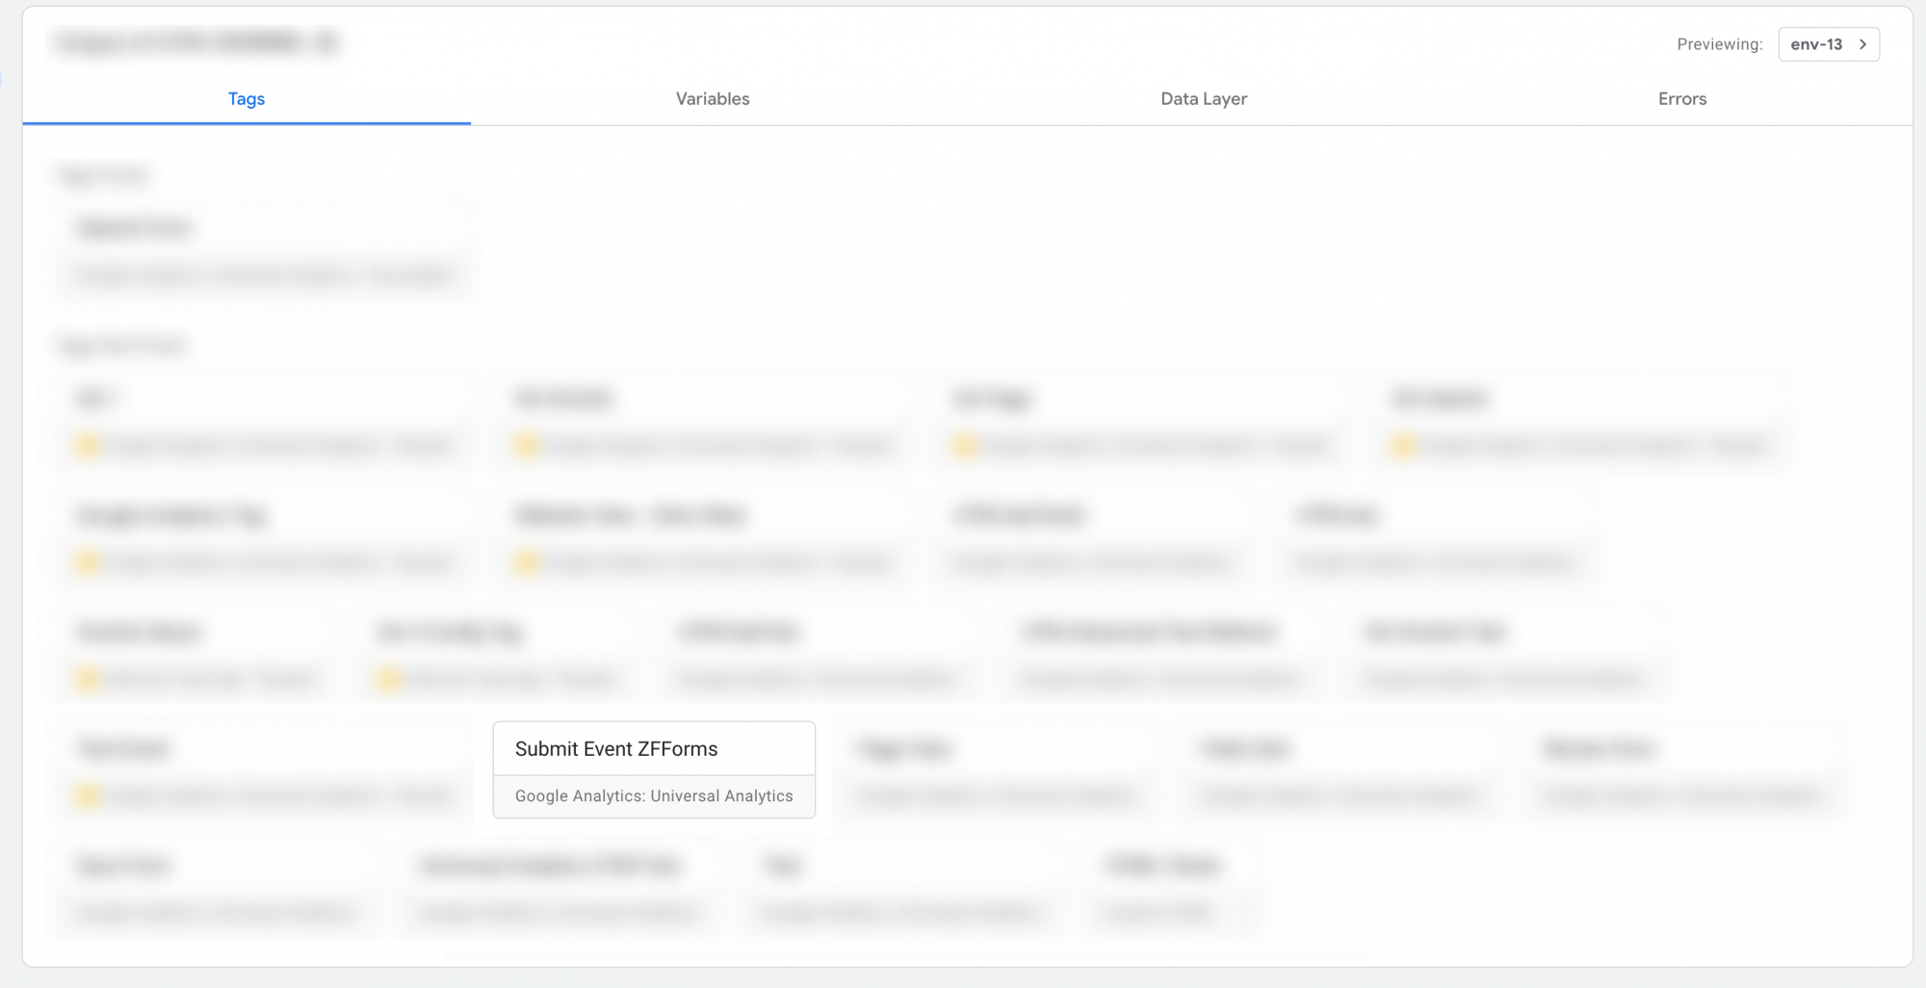Click the Google Analytics: Universal Analytics subtitle

point(654,796)
